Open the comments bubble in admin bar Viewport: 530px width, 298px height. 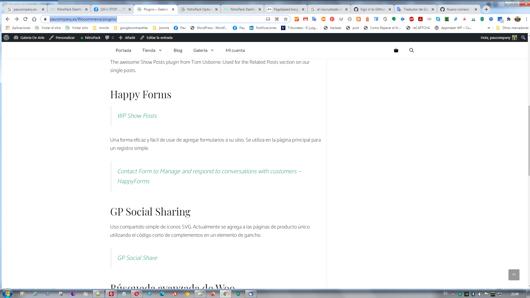point(109,38)
